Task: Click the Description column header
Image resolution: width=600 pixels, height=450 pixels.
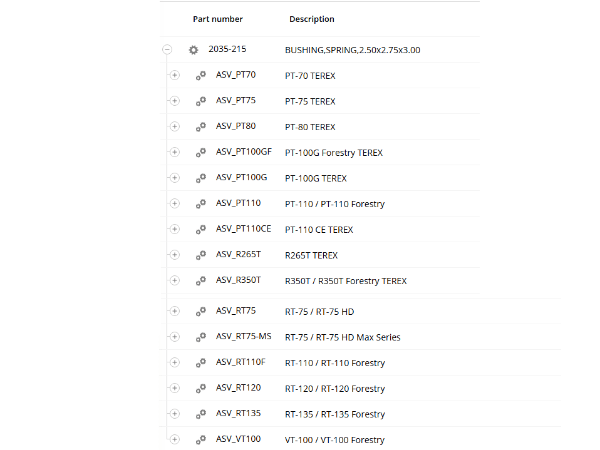Action: pos(312,19)
